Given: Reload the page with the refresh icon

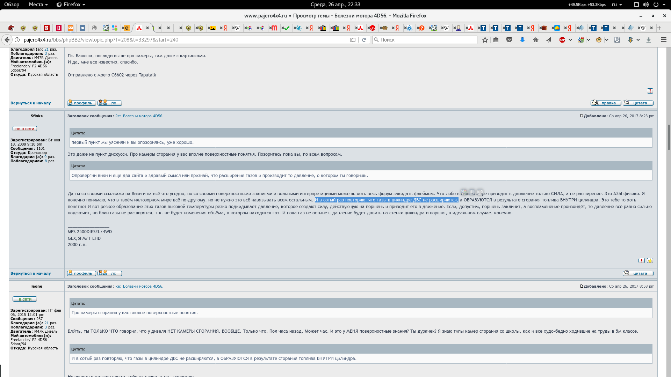Looking at the screenshot, I should point(364,40).
